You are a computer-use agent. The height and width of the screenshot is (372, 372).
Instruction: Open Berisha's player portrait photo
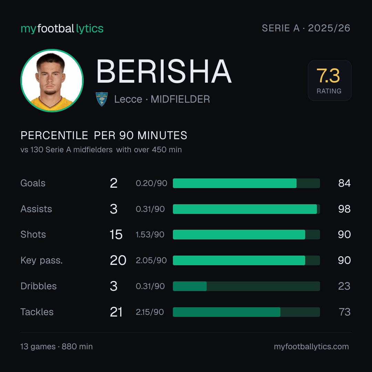click(x=52, y=80)
